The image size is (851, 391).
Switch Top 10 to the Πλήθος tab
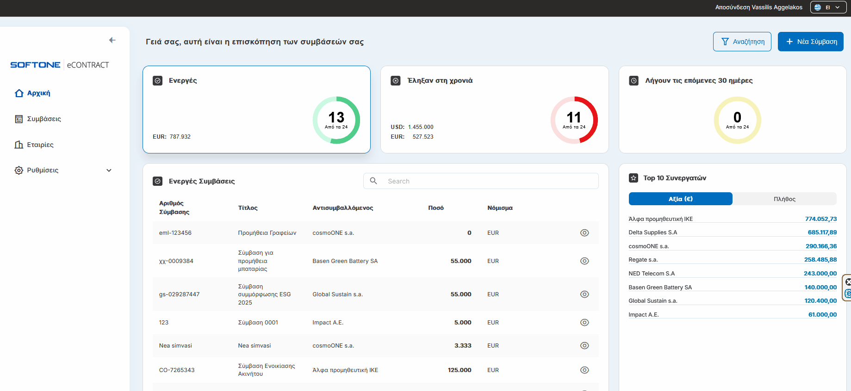(x=784, y=199)
